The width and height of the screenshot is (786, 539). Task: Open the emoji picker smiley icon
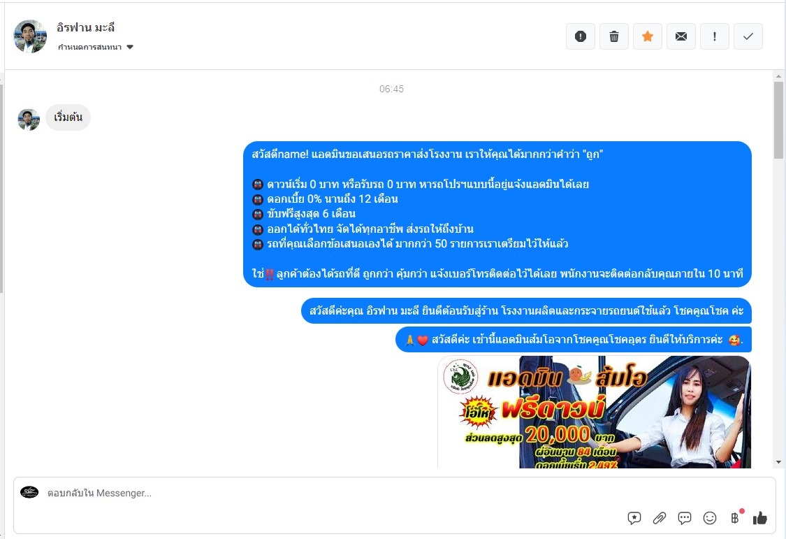(x=710, y=518)
